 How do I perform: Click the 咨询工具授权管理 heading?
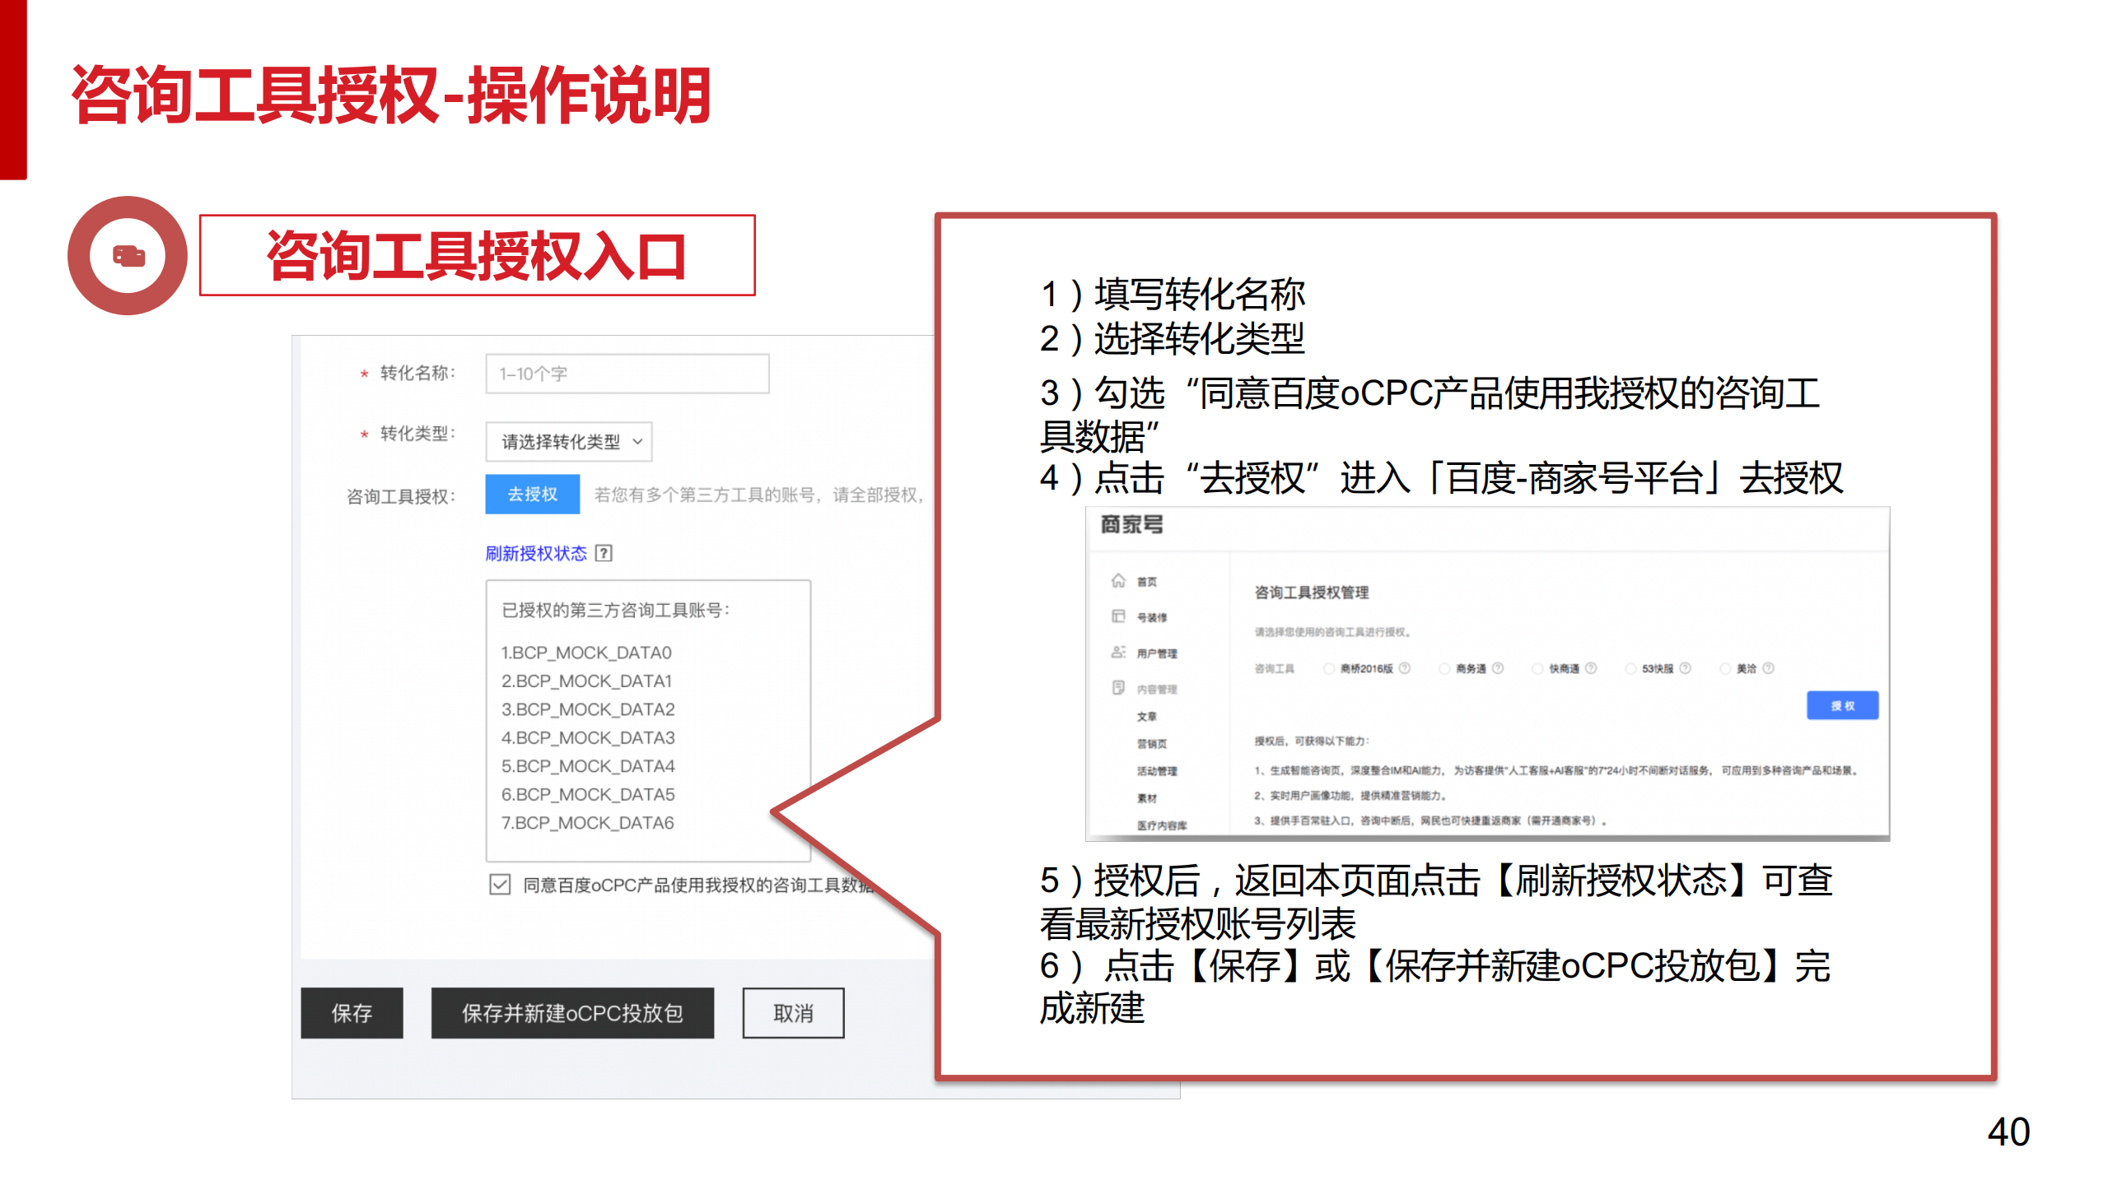coord(1312,592)
